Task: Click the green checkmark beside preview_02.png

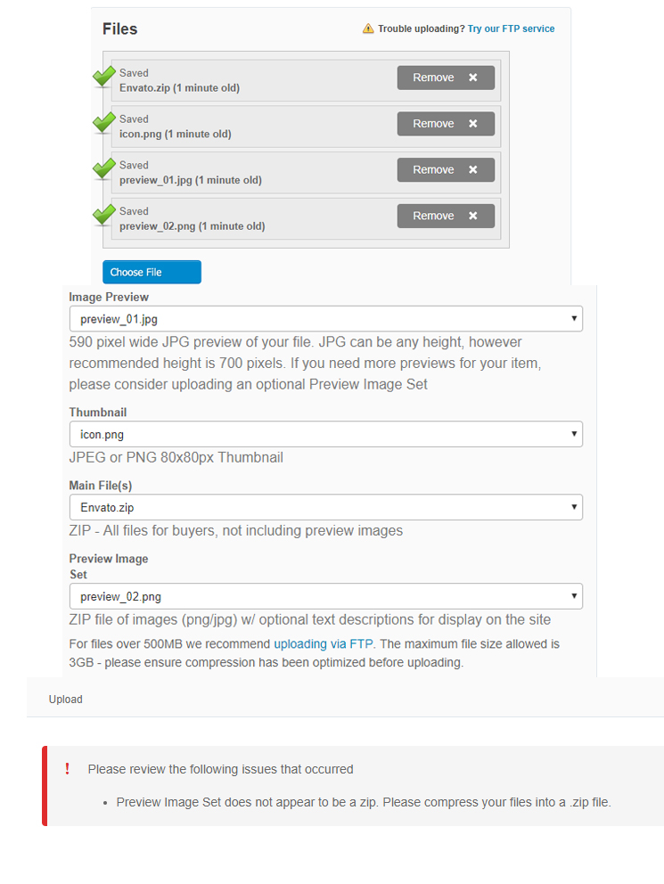Action: point(103,216)
